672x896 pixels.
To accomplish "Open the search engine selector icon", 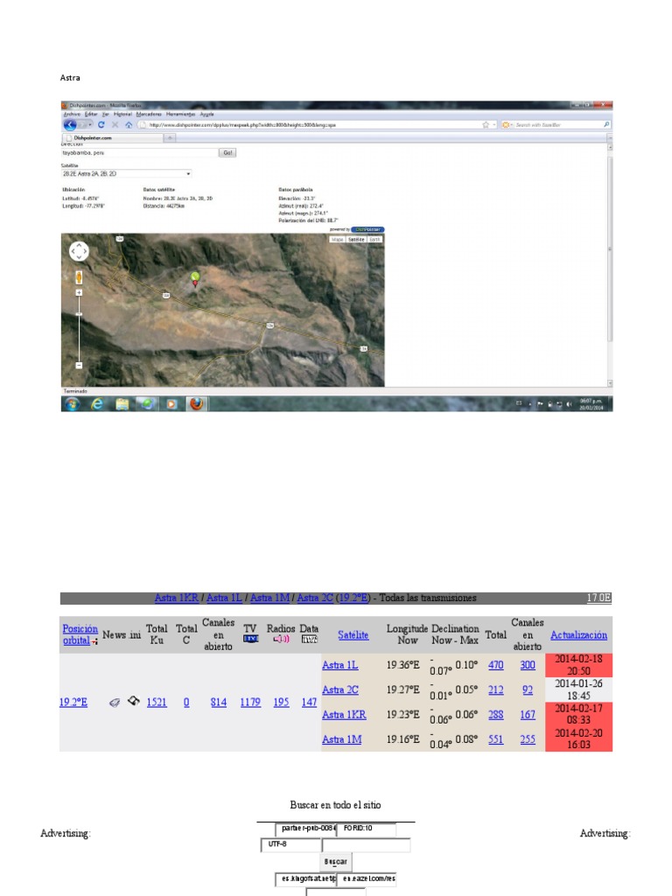I will [x=506, y=124].
